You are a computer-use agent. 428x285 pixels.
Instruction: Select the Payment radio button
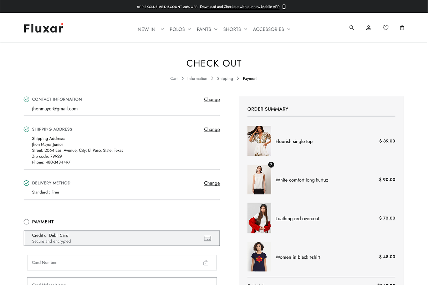(x=26, y=222)
